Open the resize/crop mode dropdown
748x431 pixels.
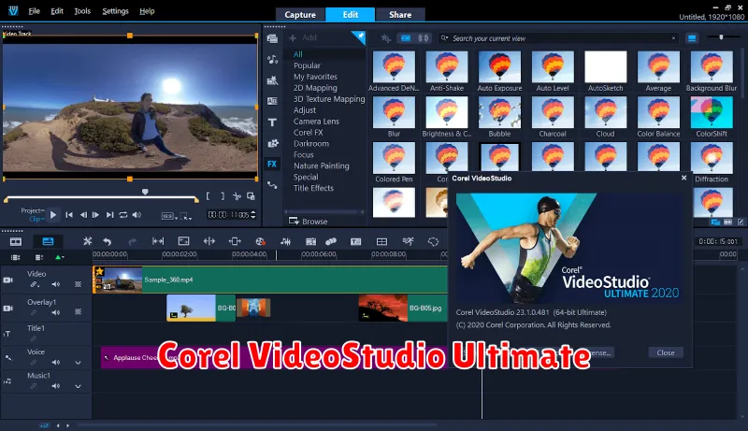tap(186, 217)
